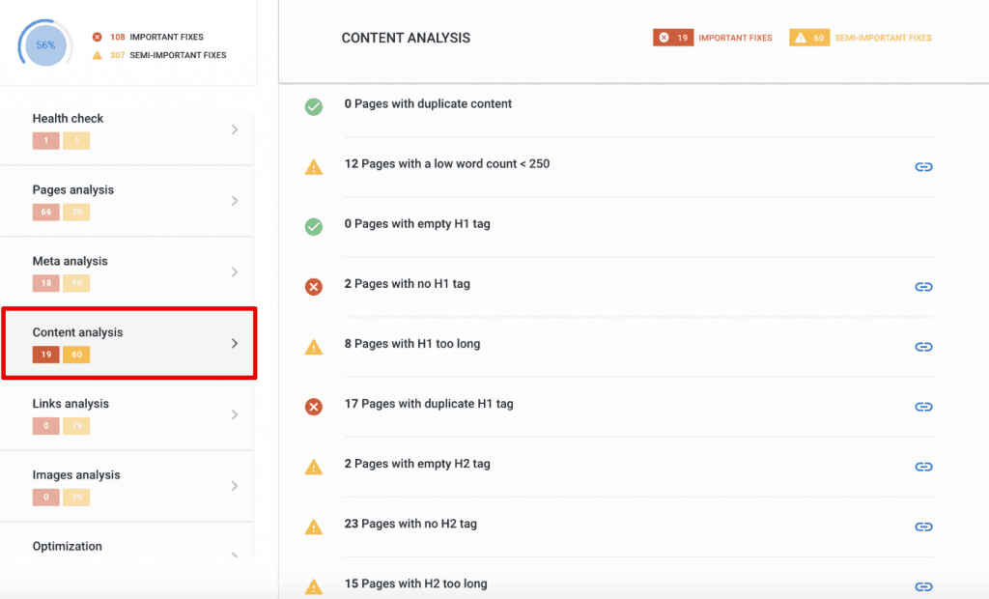
Task: Open link icon for duplicate H1 tag pages
Action: click(923, 407)
